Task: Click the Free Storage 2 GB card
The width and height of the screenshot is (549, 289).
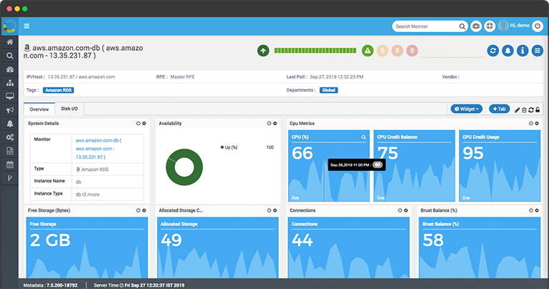Action: coord(87,248)
